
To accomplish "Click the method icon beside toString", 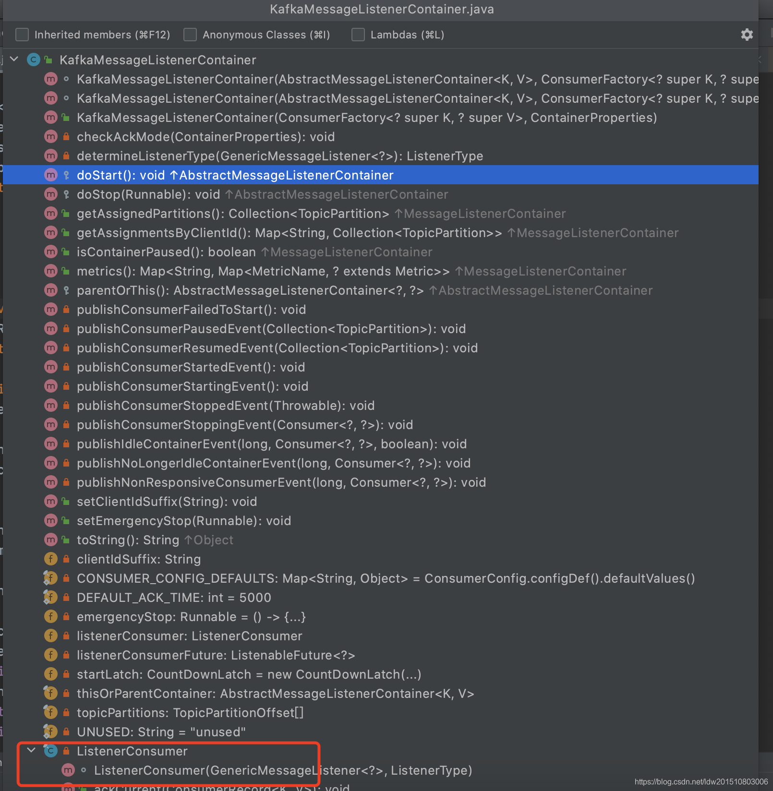I will pyautogui.click(x=51, y=539).
